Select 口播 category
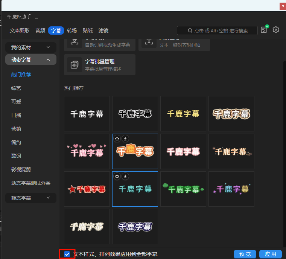Screen dimensions: 286x259 pos(16,115)
